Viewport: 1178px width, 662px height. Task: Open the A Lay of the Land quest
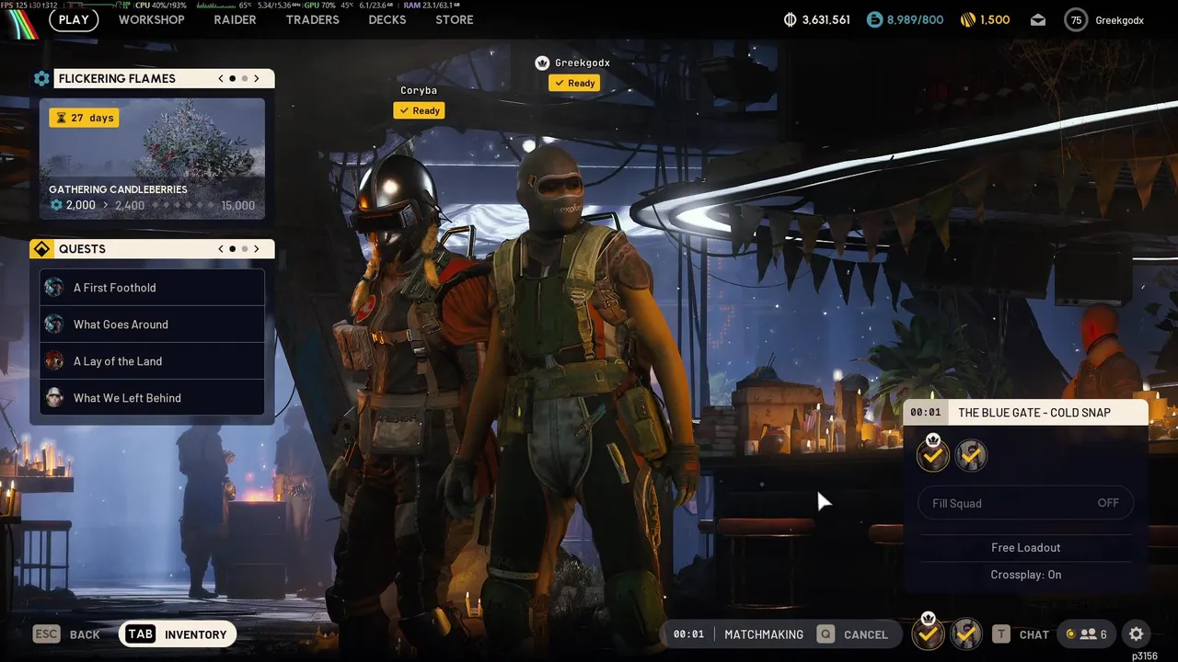click(x=152, y=361)
